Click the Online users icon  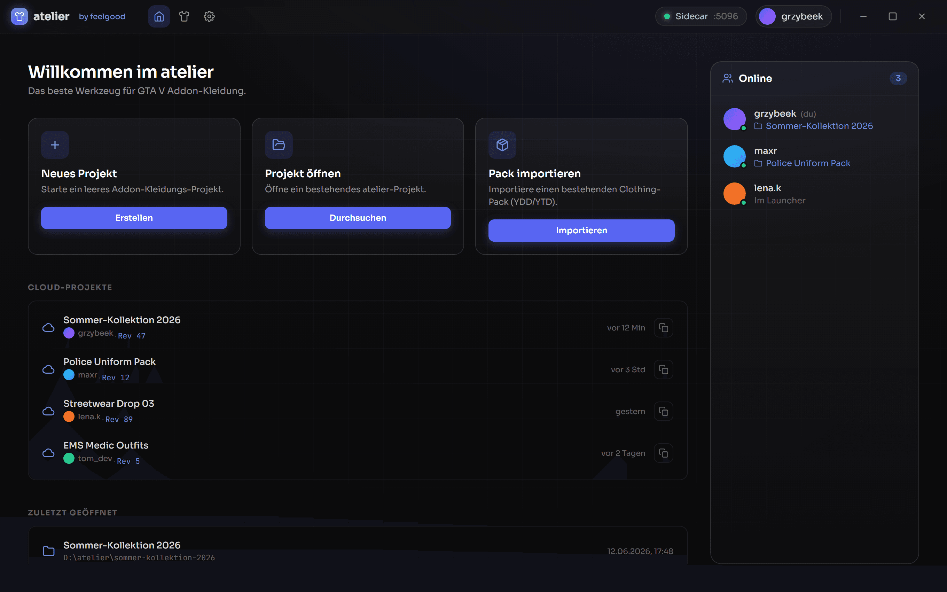[727, 78]
